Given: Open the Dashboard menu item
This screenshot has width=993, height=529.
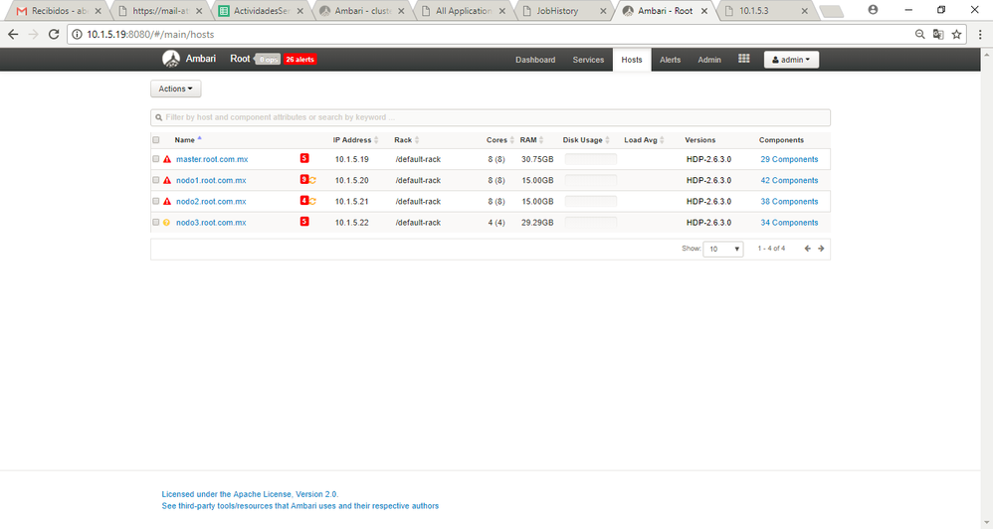Looking at the screenshot, I should coord(535,60).
